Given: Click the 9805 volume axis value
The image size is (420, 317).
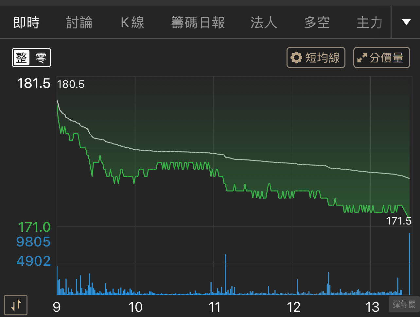Looking at the screenshot, I should coord(33,242).
